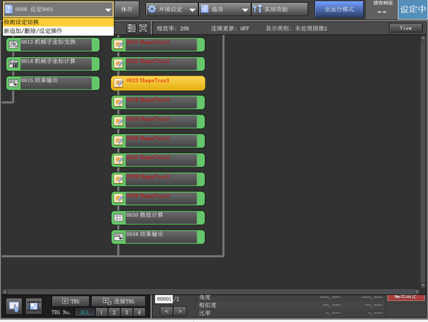Select the 0028 ShapeTrax3 label
The height and width of the screenshot is (322, 428).
(148, 177)
